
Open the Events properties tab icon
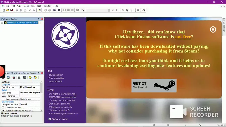(x=25, y=78)
